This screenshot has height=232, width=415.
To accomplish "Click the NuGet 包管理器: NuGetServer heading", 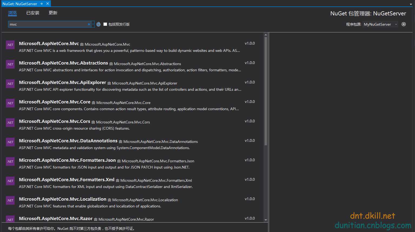I will point(368,14).
